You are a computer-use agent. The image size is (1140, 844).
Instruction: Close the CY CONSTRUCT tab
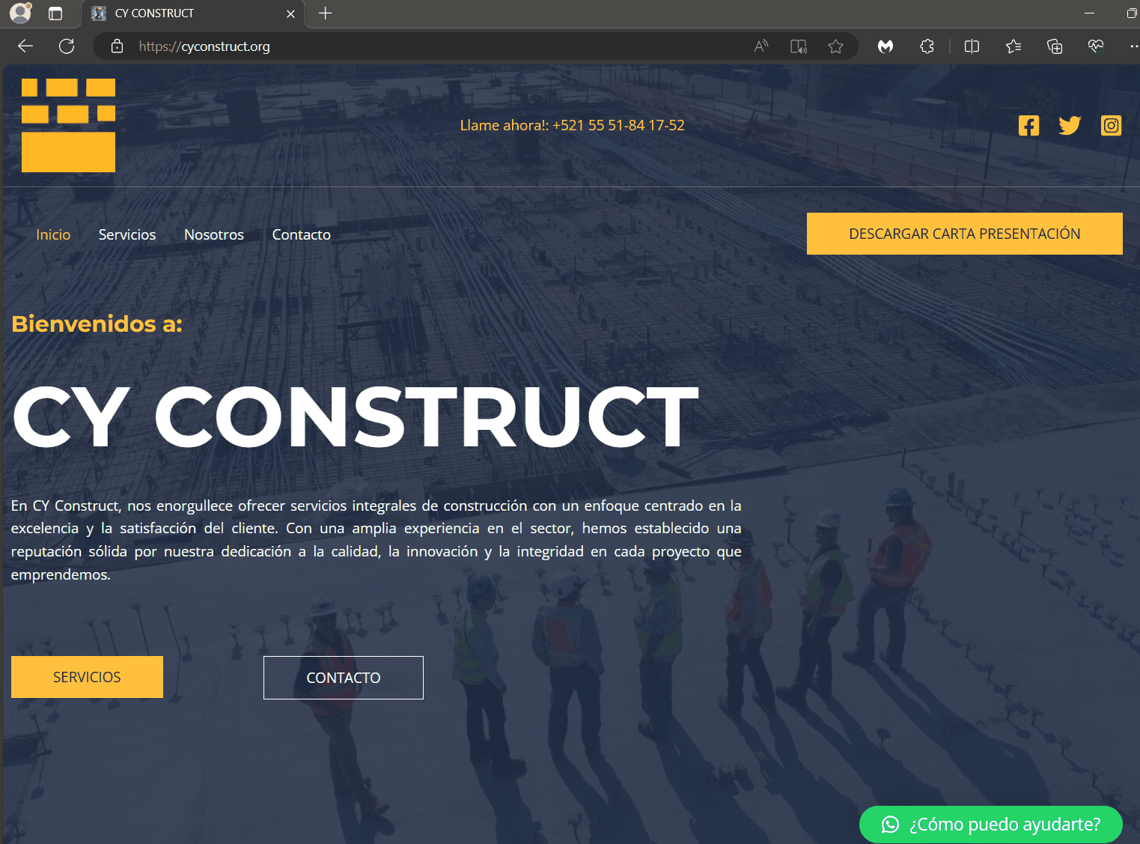290,13
